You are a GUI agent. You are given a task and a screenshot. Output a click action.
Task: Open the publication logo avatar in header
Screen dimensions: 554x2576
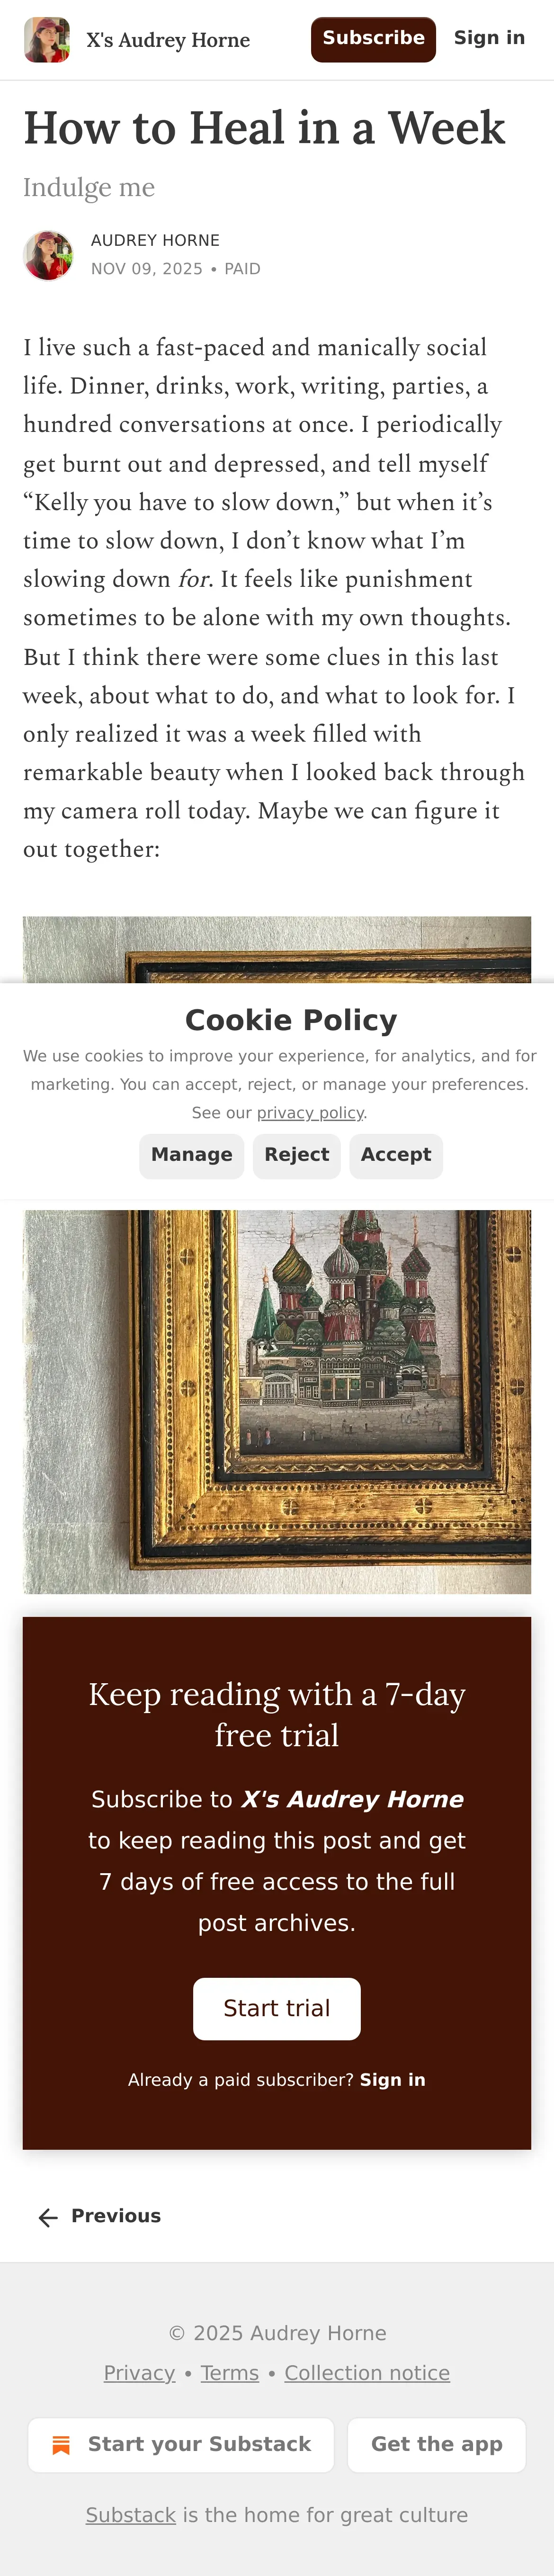[47, 40]
